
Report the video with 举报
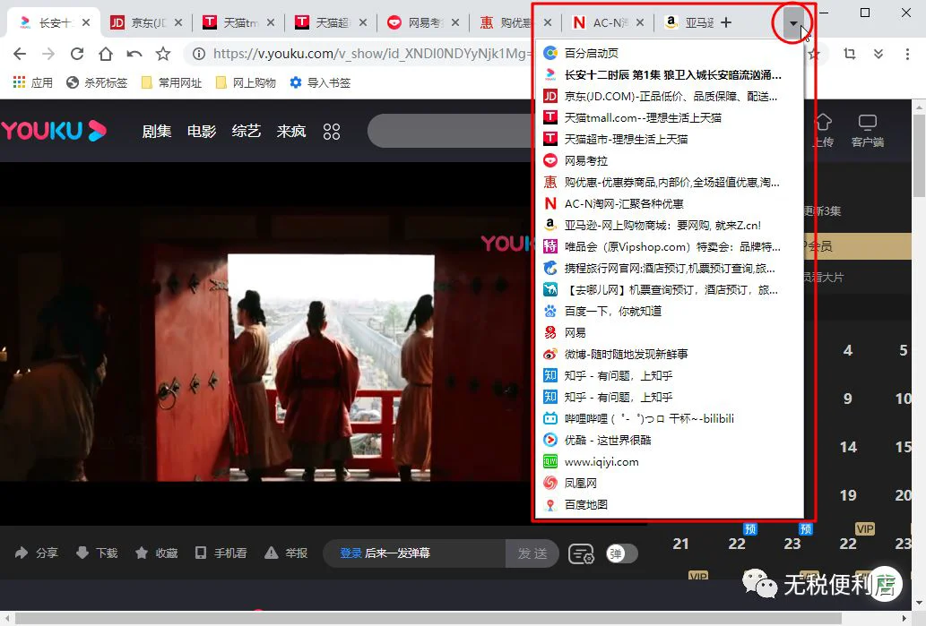pyautogui.click(x=287, y=553)
